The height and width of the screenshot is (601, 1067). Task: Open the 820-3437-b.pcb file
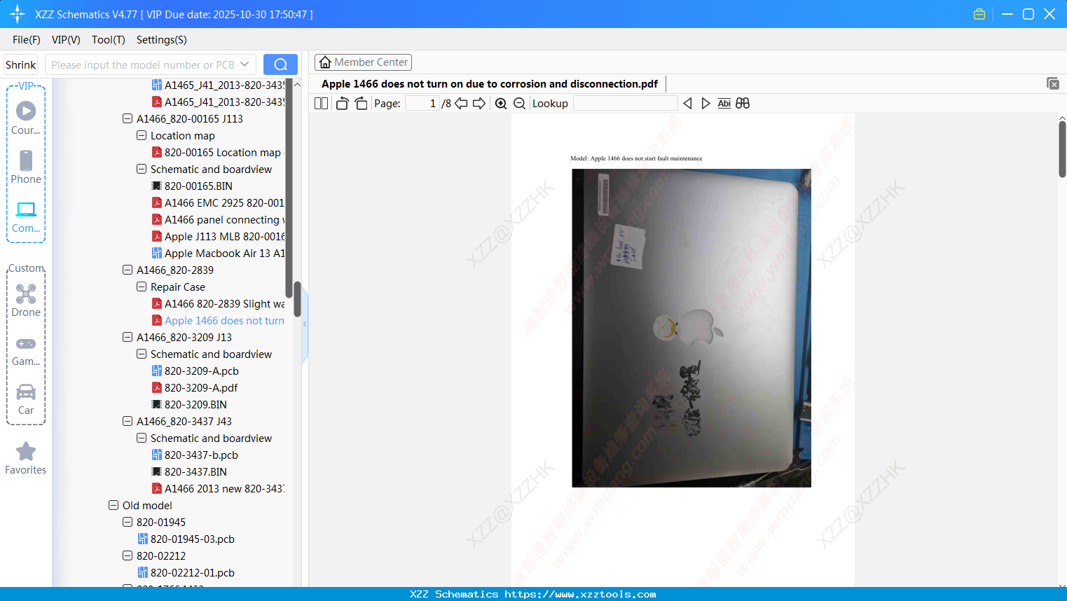pos(195,455)
